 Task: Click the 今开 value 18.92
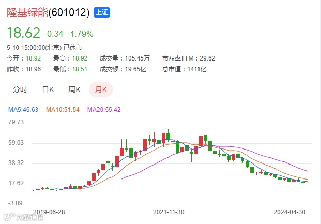[33, 58]
